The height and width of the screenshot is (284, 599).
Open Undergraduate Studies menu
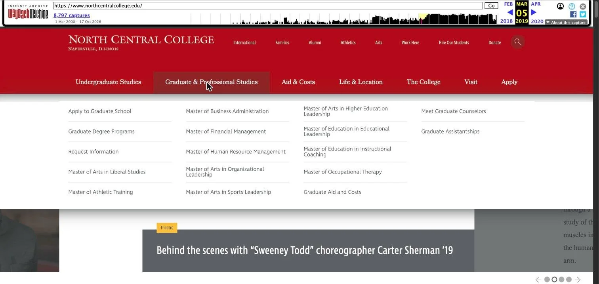[x=108, y=82]
